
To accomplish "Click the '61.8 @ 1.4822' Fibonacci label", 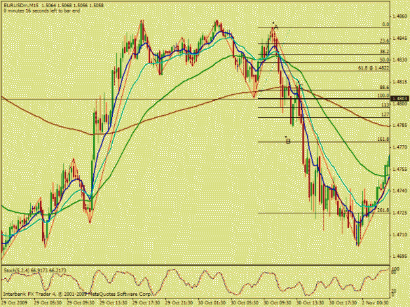I will coord(374,68).
